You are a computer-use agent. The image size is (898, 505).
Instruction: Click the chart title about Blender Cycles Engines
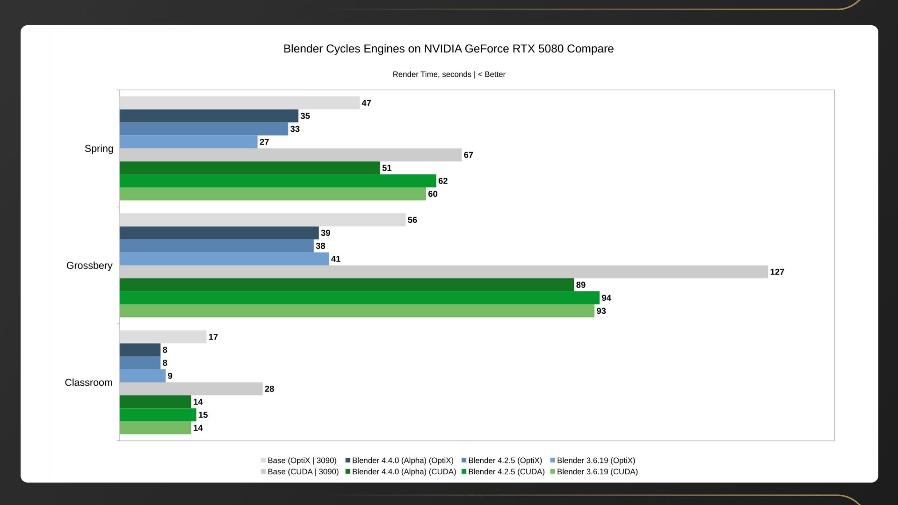point(448,49)
